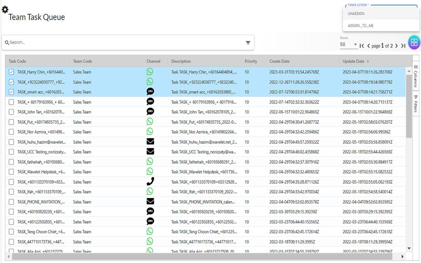This screenshot has height=263, width=421.
Task: Jump to the first page arrow
Action: [x=362, y=46]
